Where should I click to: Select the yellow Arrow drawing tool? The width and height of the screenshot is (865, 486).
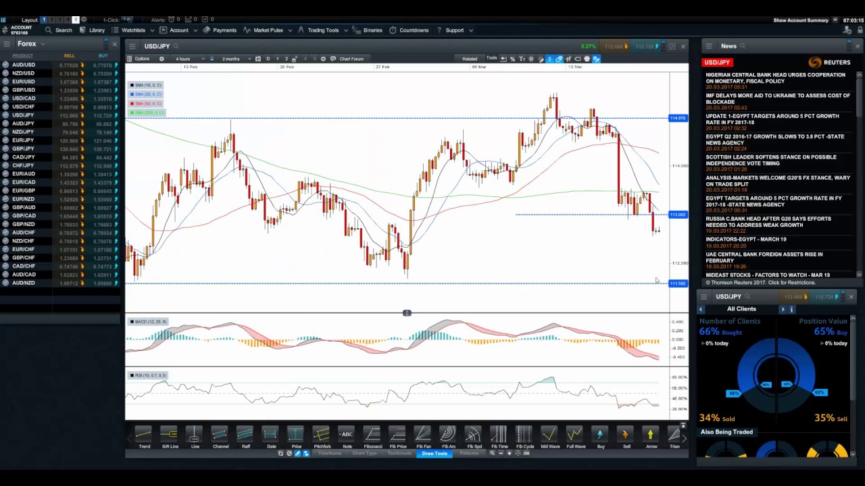tap(651, 437)
